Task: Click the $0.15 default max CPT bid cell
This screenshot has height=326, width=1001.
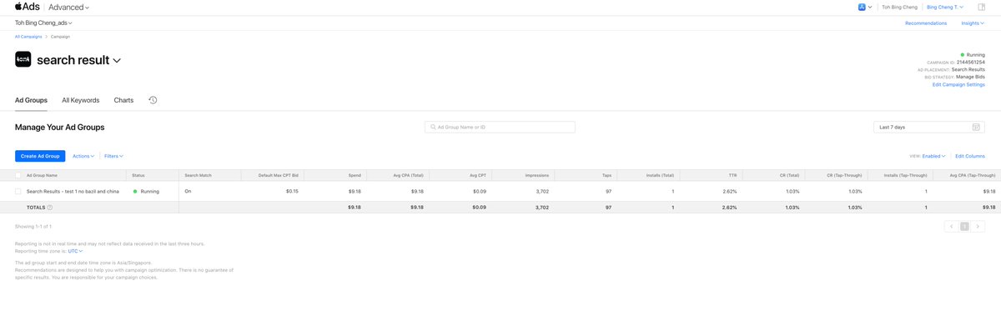Action: pos(292,191)
